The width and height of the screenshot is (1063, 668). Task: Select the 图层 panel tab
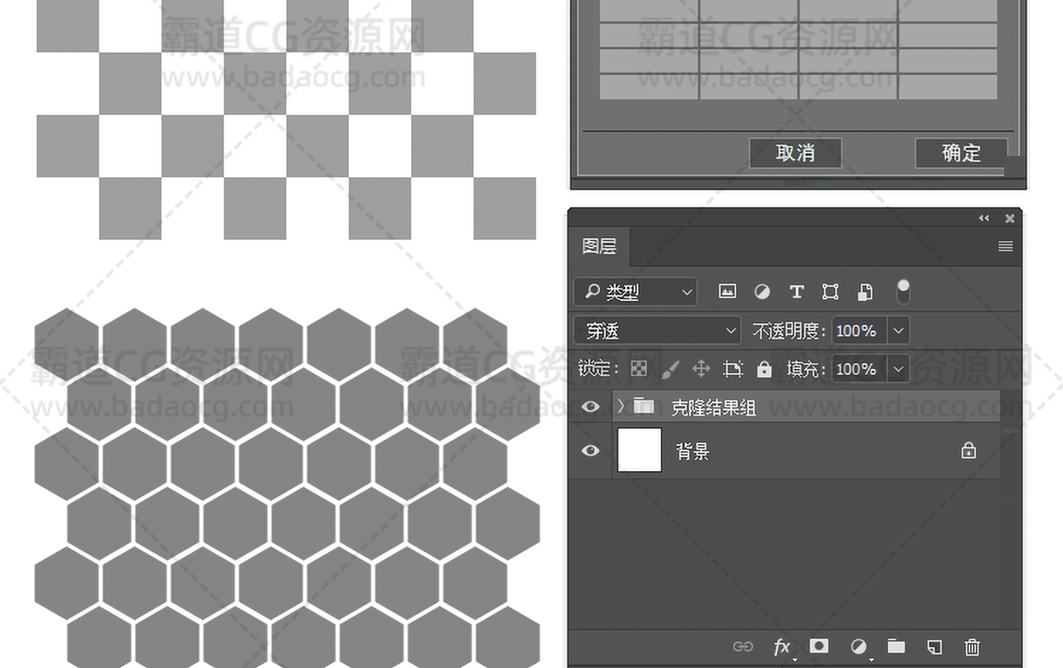(x=599, y=247)
